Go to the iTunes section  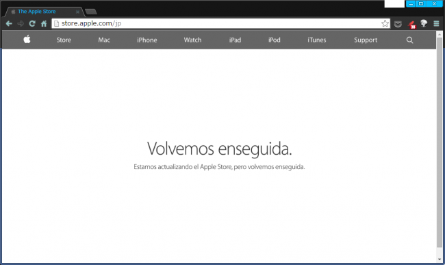click(317, 40)
